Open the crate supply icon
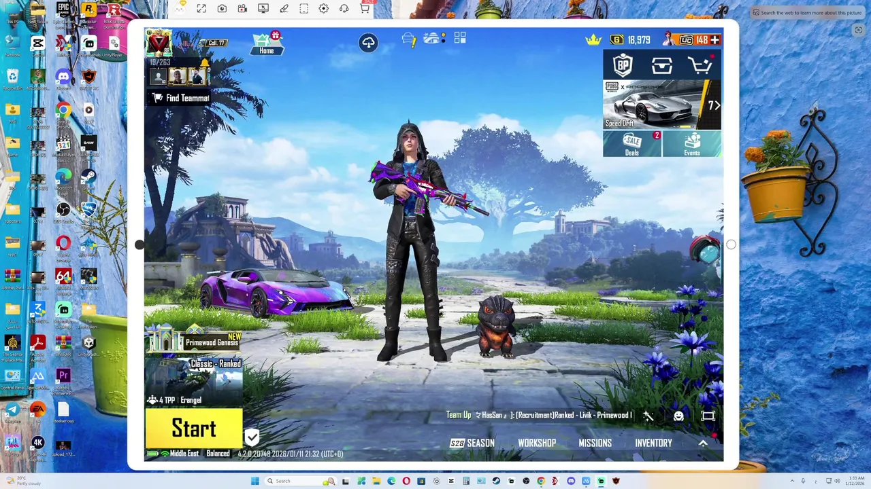871x489 pixels. [662, 65]
